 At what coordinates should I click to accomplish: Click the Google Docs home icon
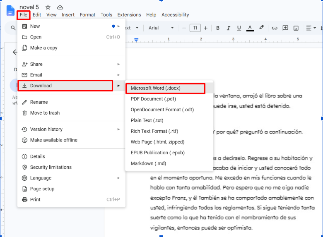pos(10,11)
